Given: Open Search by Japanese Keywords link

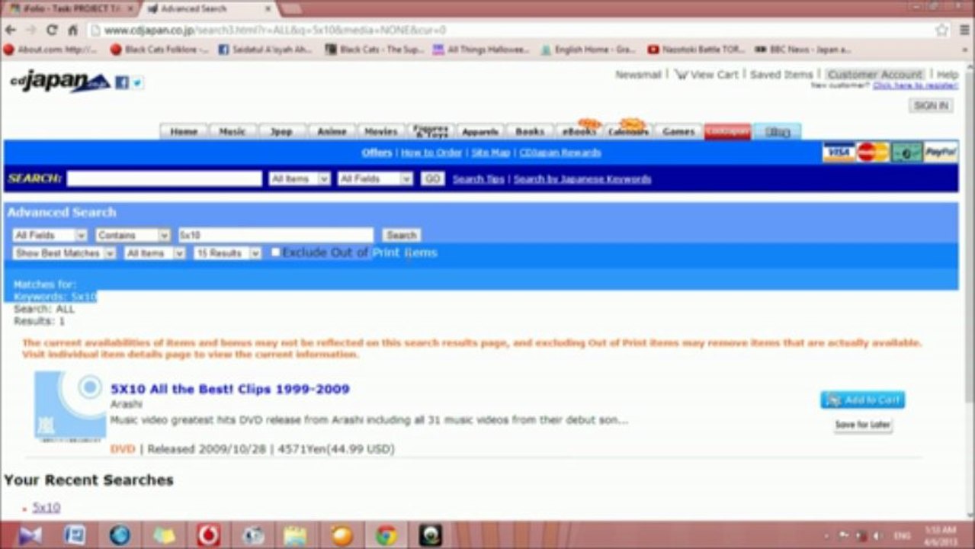Looking at the screenshot, I should 582,179.
